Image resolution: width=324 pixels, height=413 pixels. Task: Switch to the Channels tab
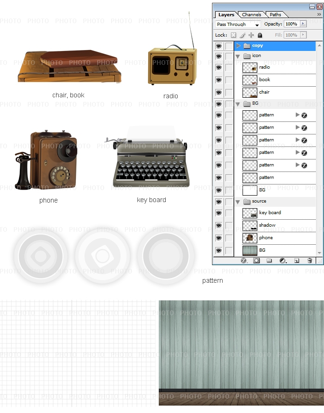tap(252, 14)
